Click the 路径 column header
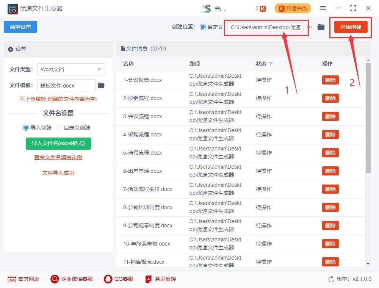Screen dimensions: 379x288 point(194,64)
